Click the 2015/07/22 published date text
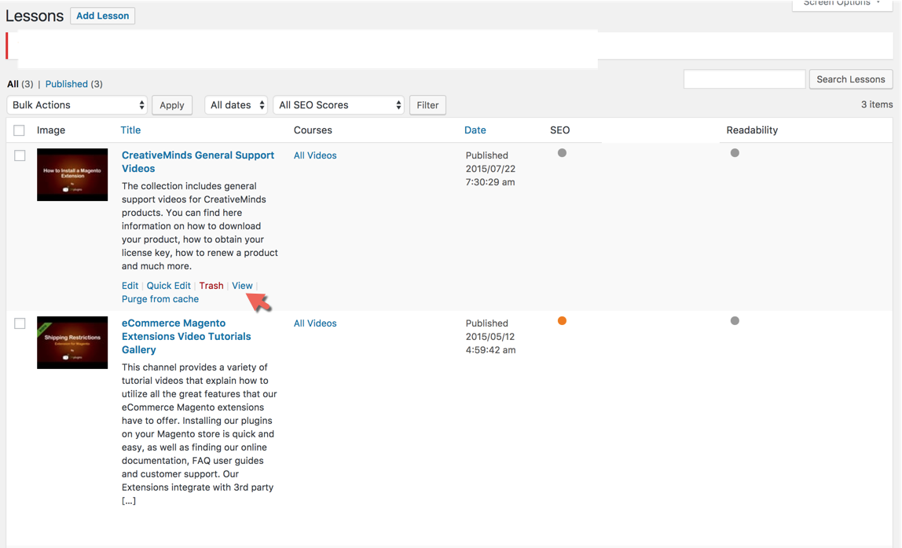Screen dimensions: 902x548 coord(490,169)
